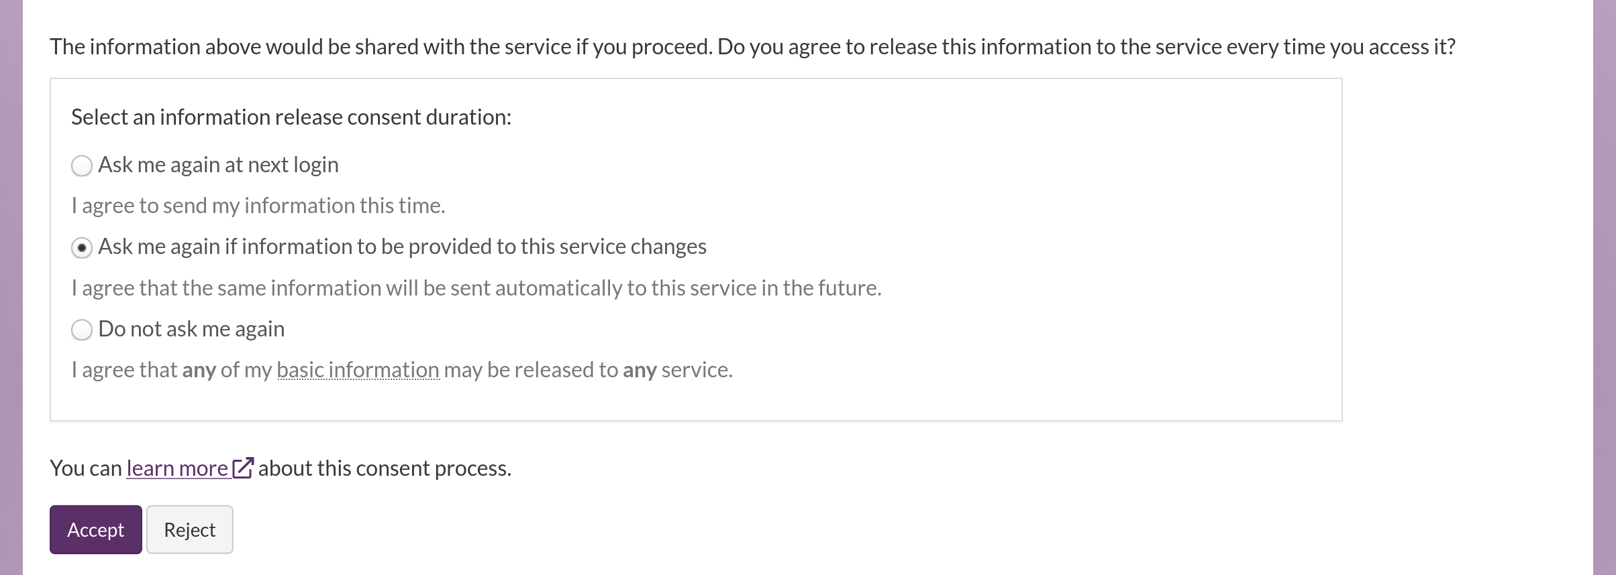Screen dimensions: 1616x575
Task: Click the words "You can" before learn more
Action: click(x=86, y=468)
